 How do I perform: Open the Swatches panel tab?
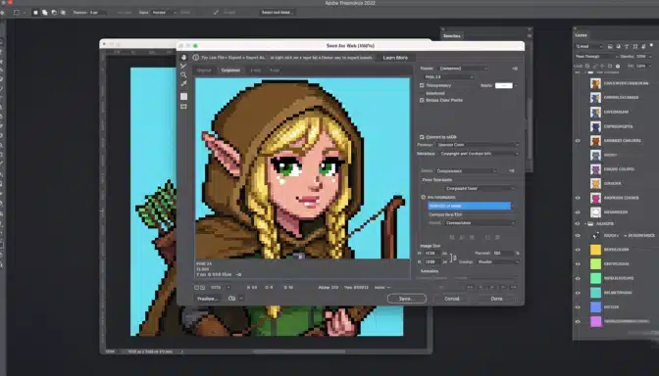[x=452, y=36]
